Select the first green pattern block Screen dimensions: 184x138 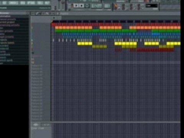click(x=59, y=31)
